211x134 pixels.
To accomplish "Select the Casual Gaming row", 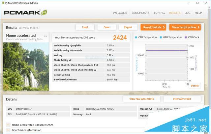I will pos(91,75).
